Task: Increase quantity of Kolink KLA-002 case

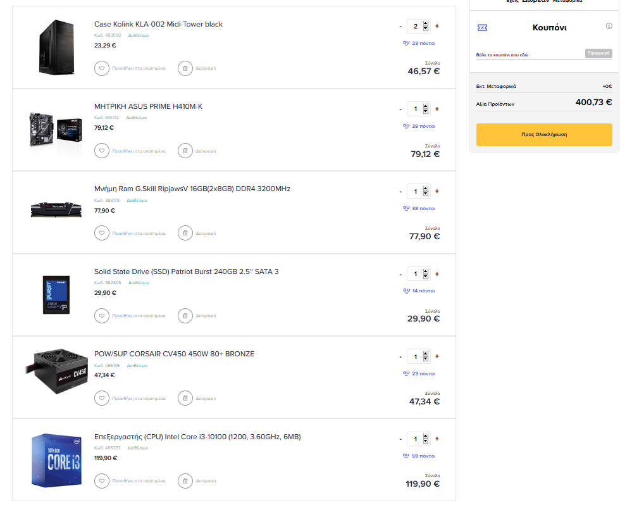Action: pos(437,26)
